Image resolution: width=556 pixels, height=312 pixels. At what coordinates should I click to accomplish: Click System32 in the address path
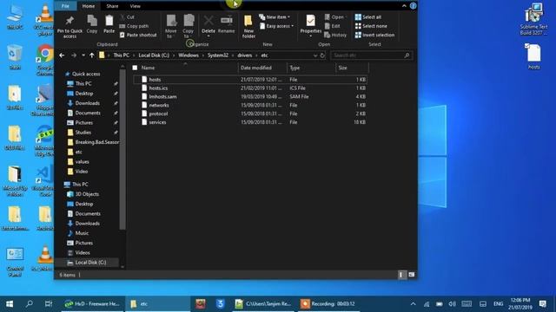click(218, 55)
